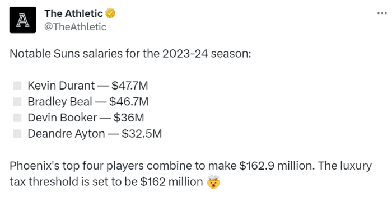Image resolution: width=392 pixels, height=202 pixels.
Task: Click the Phoenix's top four players sentence
Action: tap(162, 166)
